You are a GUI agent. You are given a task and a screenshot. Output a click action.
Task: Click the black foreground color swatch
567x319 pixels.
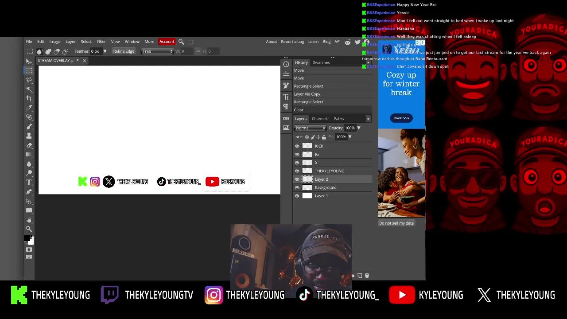tap(27, 238)
